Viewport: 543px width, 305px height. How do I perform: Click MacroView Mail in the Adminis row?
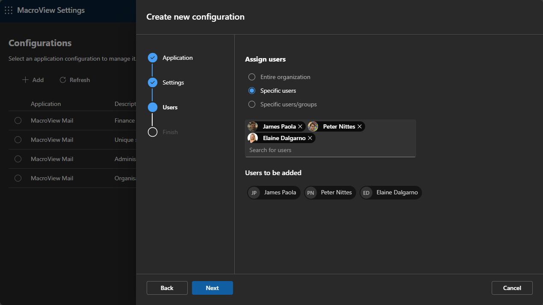52,159
